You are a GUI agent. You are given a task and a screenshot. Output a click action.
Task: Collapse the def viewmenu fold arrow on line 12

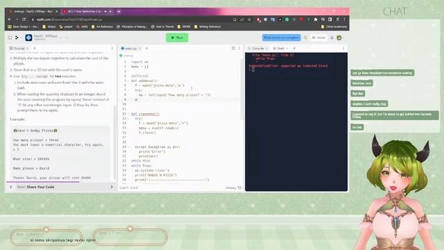128,114
